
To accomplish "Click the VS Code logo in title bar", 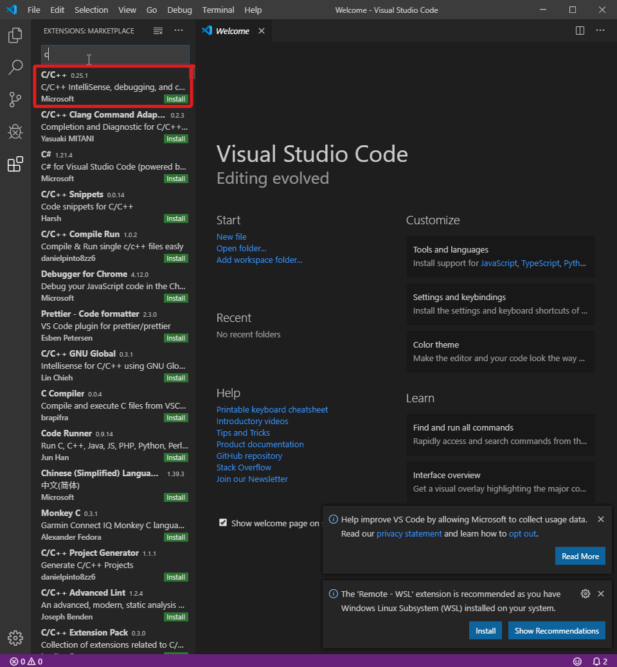I will (12, 10).
